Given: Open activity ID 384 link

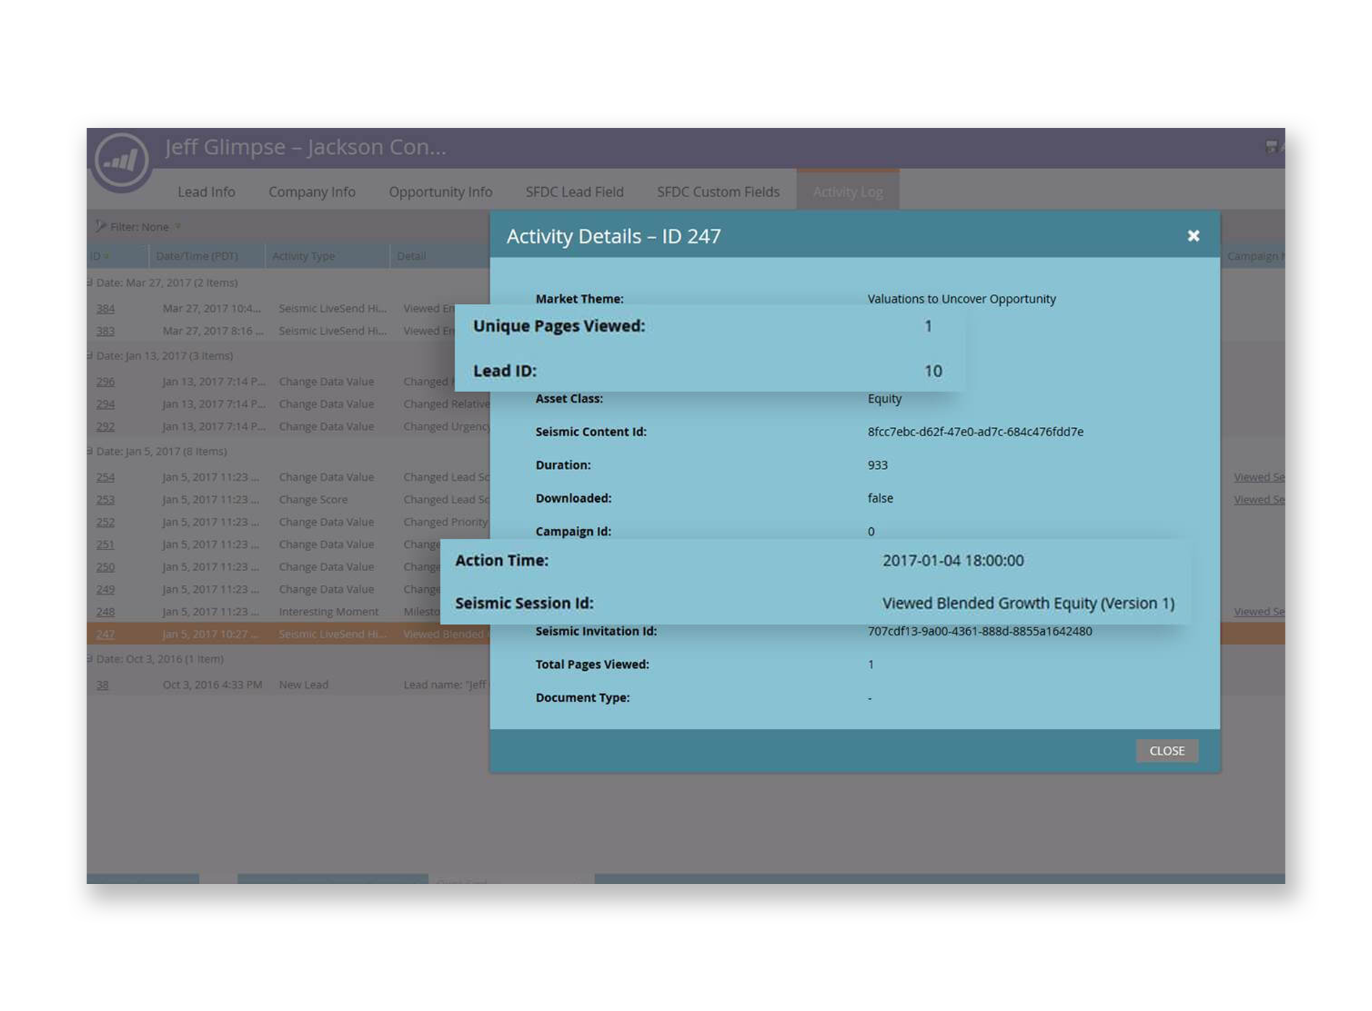Looking at the screenshot, I should [x=105, y=308].
